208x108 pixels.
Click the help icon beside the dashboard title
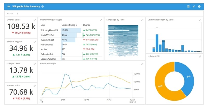(x=43, y=6)
